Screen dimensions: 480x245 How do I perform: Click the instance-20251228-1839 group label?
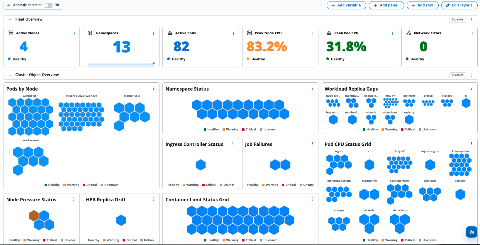coord(81,96)
